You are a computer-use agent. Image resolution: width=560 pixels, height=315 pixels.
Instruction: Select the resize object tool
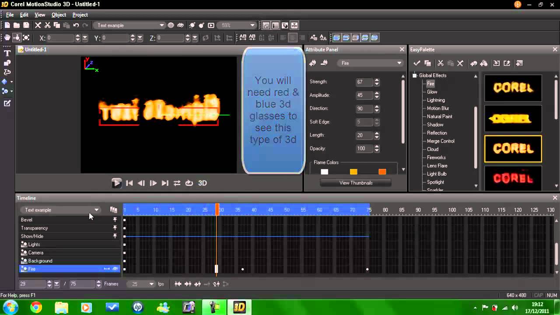click(26, 38)
